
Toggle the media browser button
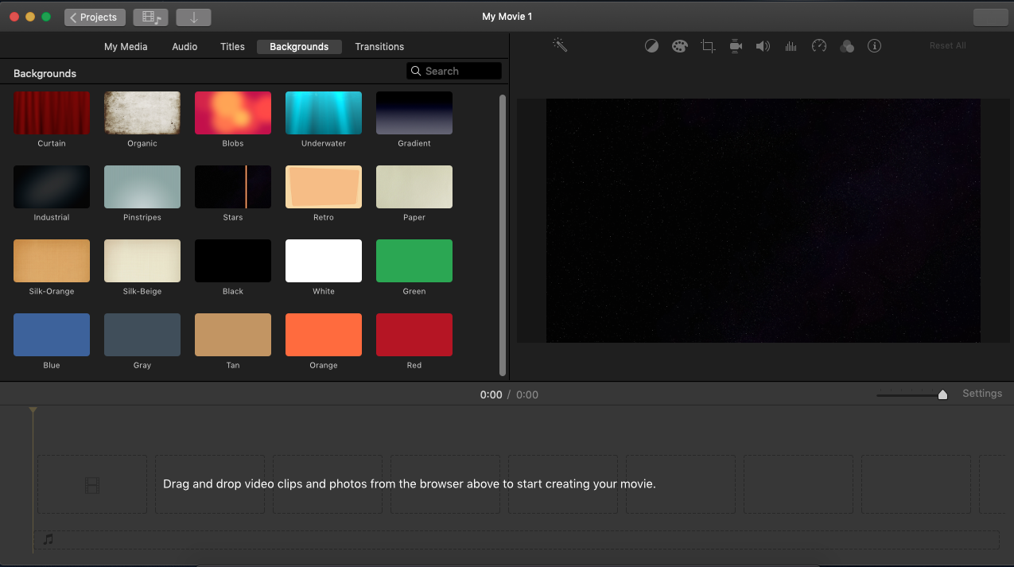pyautogui.click(x=150, y=17)
